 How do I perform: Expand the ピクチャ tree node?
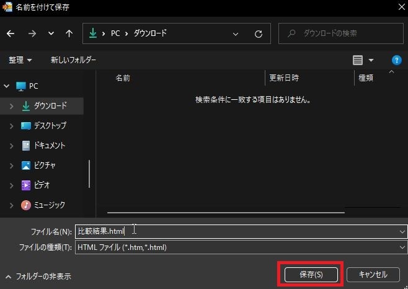click(x=11, y=166)
